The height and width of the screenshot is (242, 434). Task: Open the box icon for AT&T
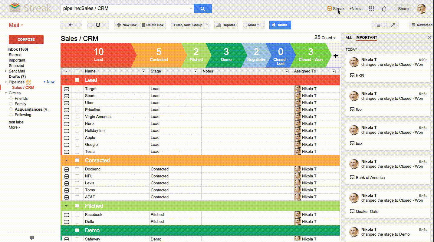(67, 197)
